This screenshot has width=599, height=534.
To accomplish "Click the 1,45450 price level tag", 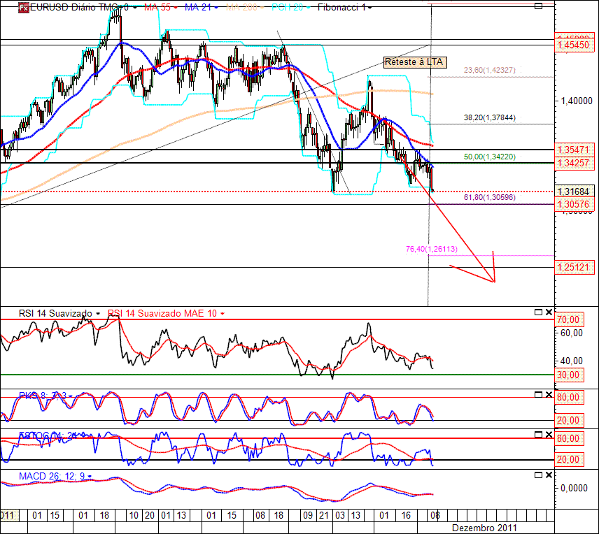I will 575,45.
